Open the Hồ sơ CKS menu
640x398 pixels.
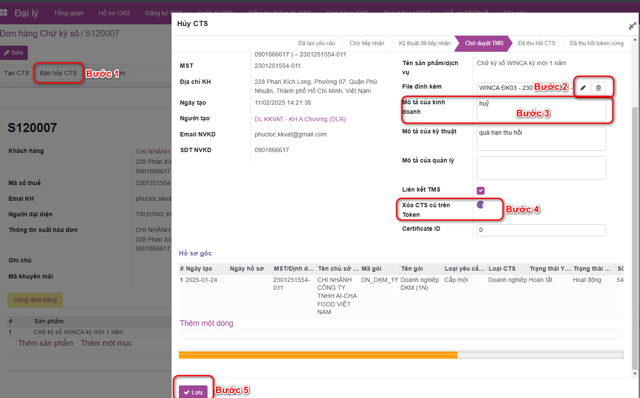pos(114,13)
